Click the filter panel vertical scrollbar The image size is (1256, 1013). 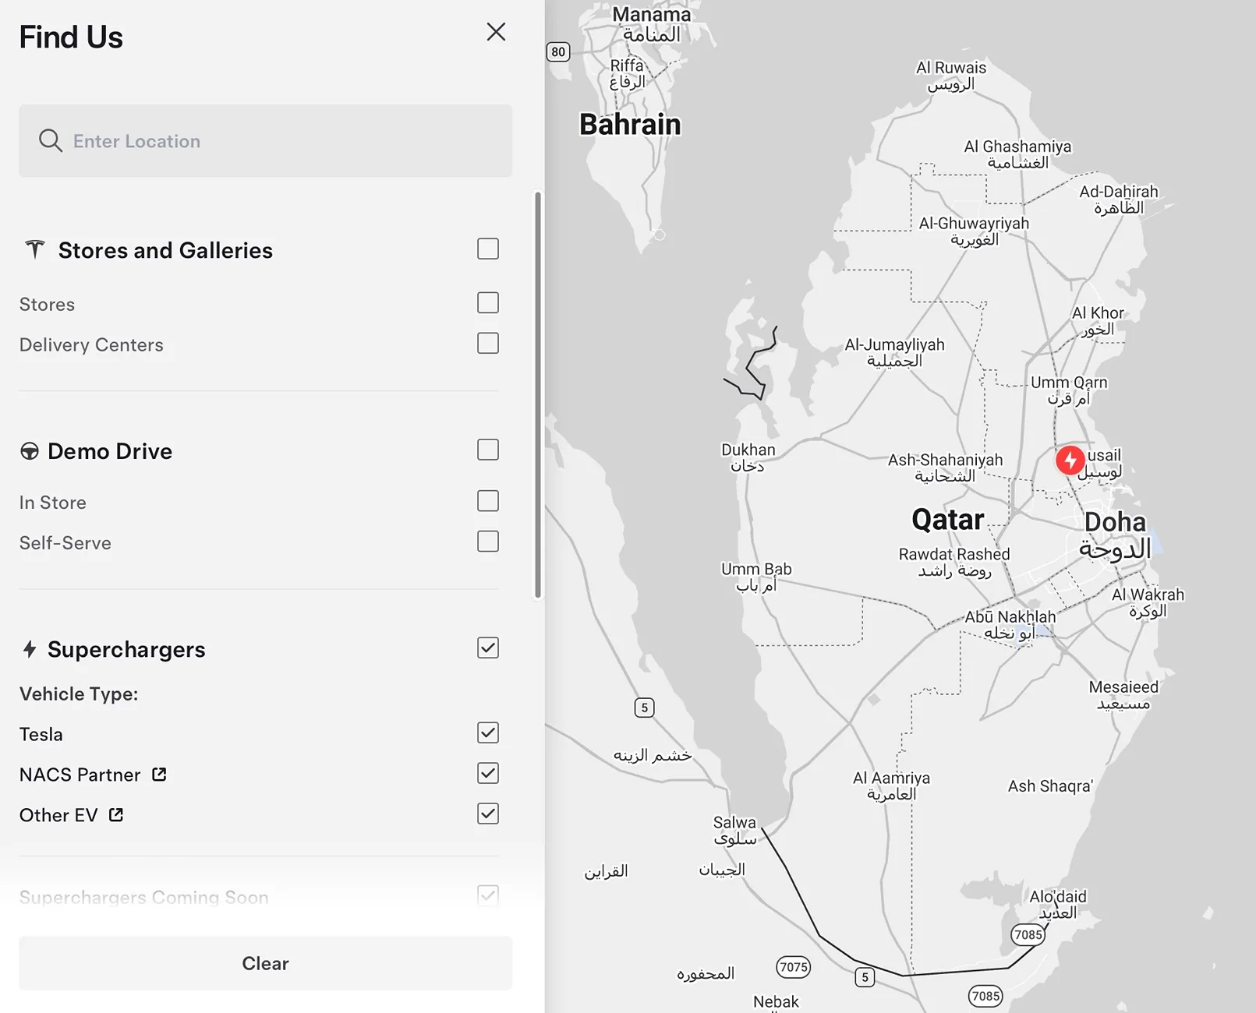click(538, 395)
